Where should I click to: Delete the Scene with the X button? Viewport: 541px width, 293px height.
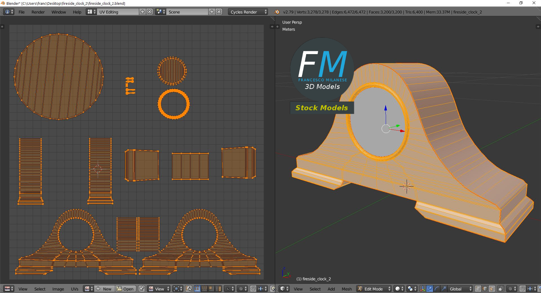[219, 12]
